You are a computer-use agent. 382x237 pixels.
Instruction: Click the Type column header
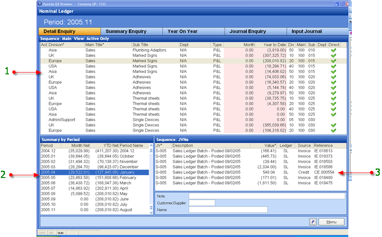point(217,45)
